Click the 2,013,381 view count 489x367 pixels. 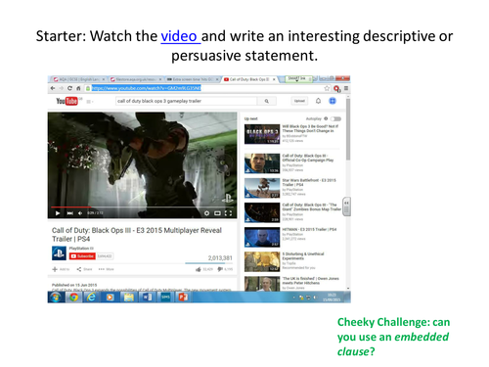[220, 258]
